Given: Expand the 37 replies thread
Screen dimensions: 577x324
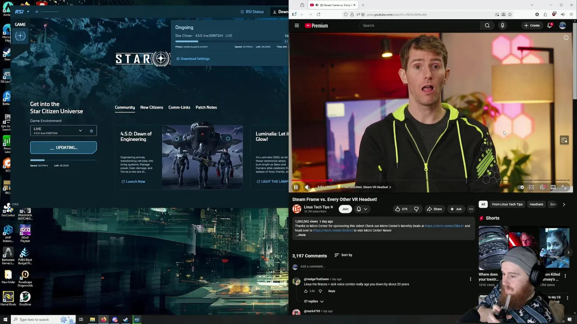Looking at the screenshot, I should (x=314, y=301).
